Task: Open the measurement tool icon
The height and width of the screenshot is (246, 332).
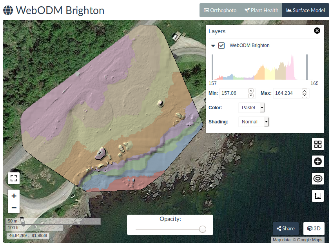Action: point(318,196)
